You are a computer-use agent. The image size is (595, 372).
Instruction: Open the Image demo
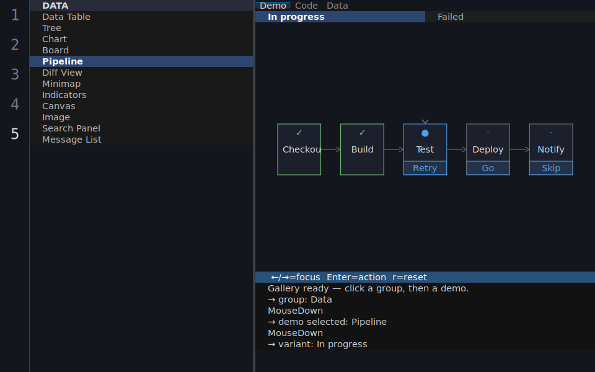(x=141, y=117)
